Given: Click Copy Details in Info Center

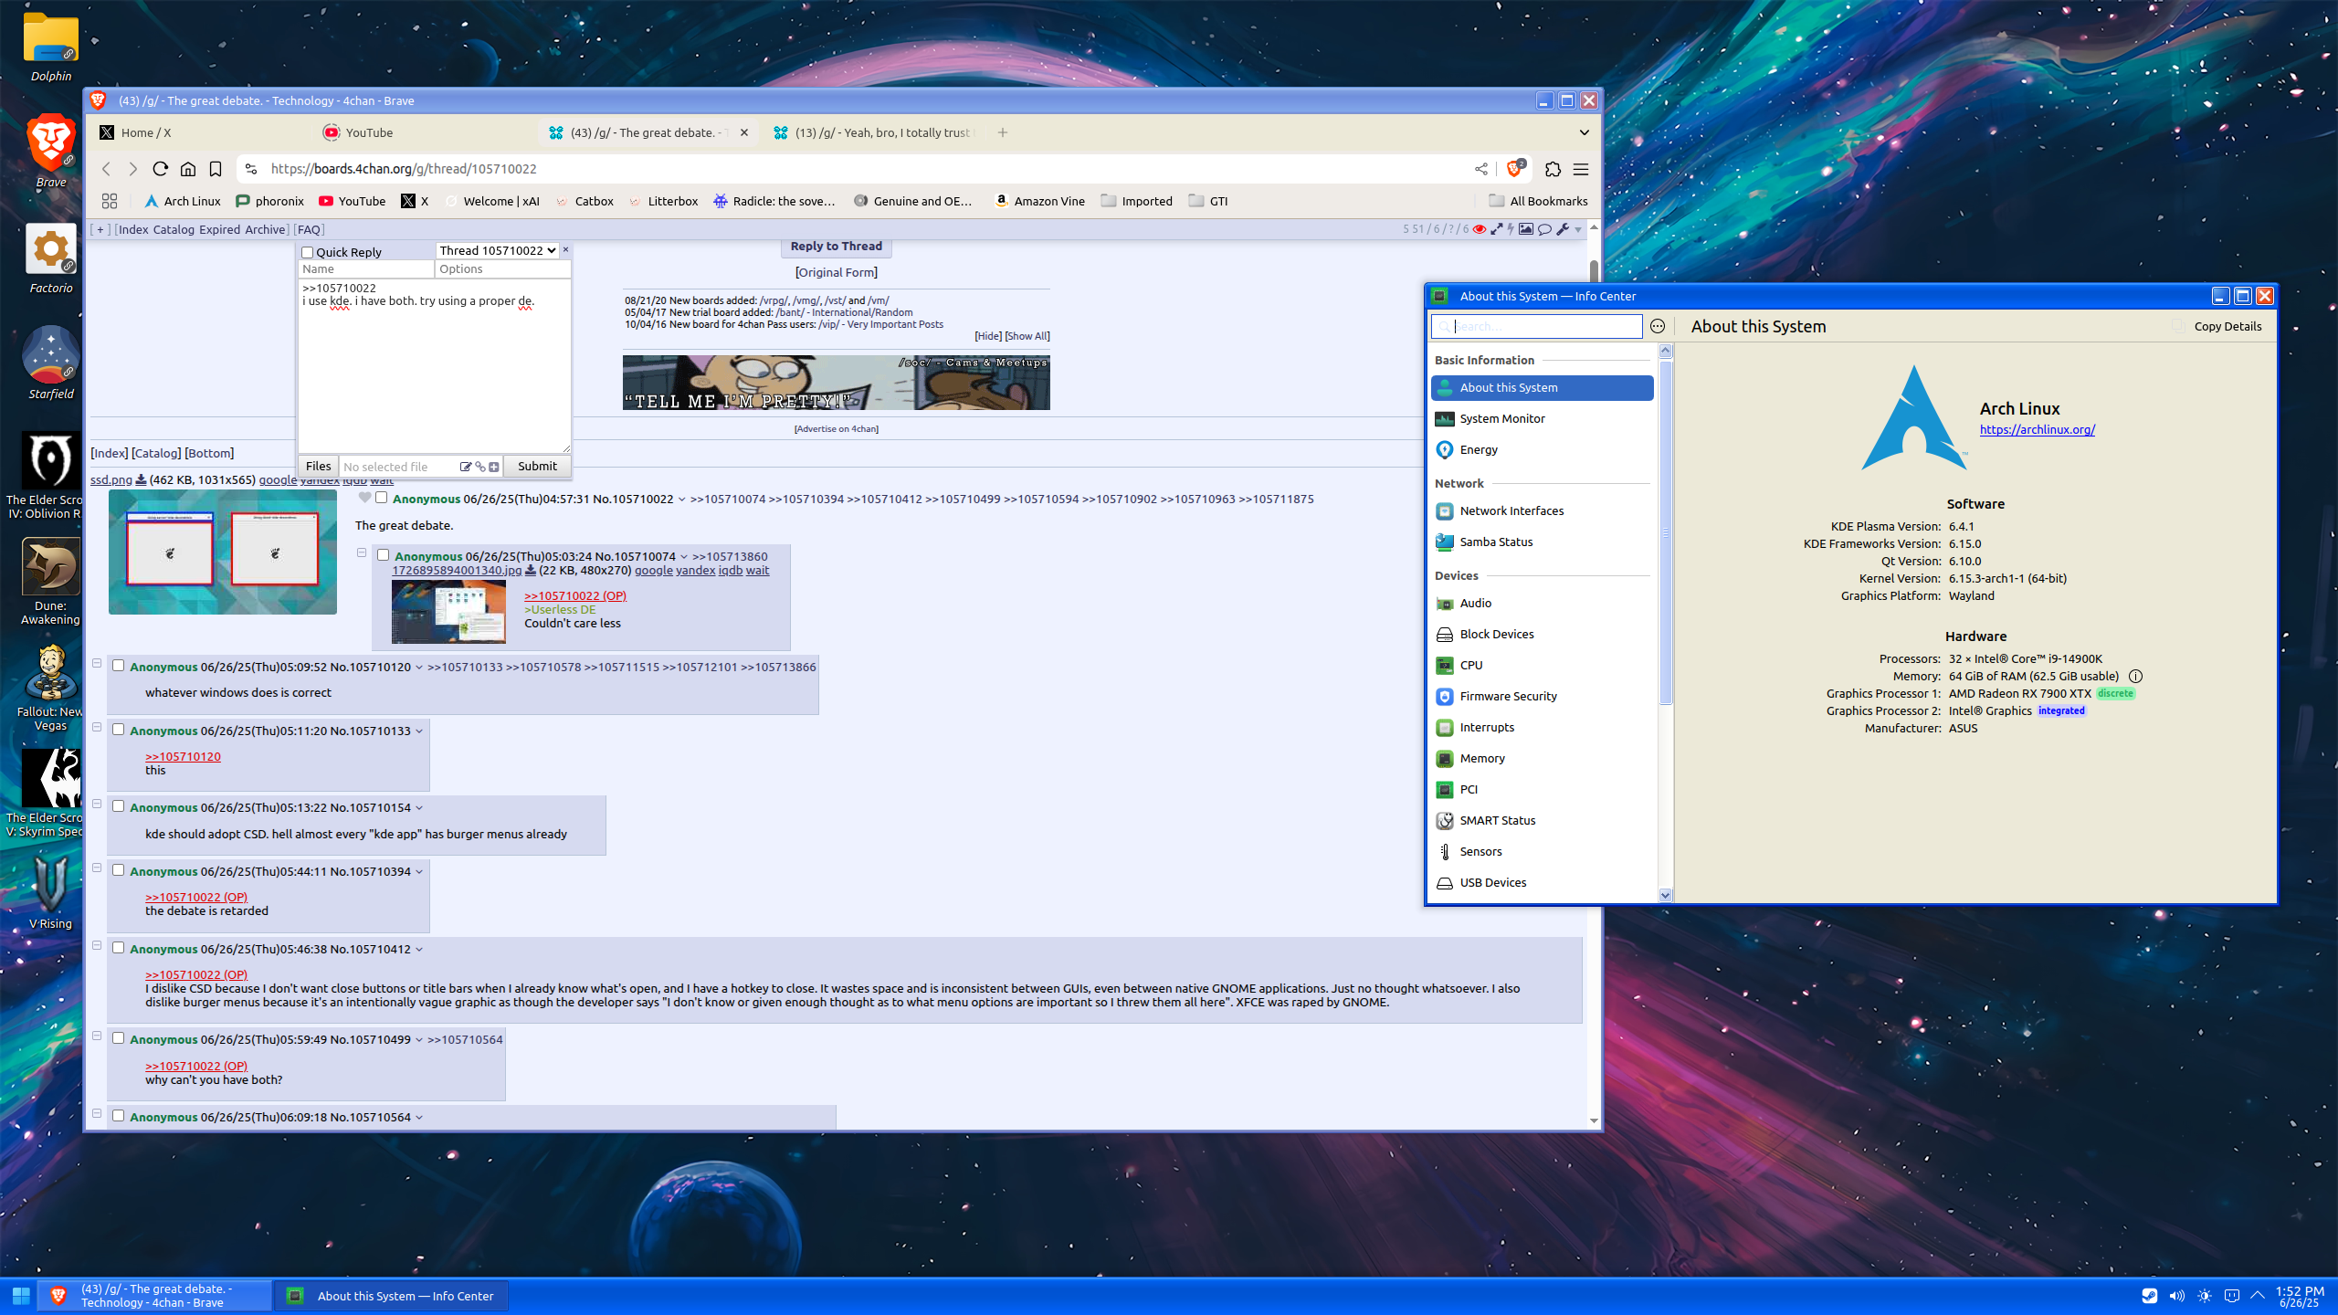Looking at the screenshot, I should click(x=2218, y=326).
